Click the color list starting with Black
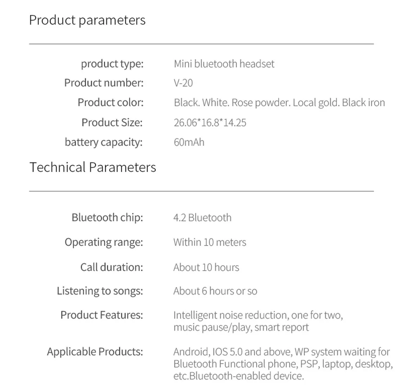 (x=279, y=103)
